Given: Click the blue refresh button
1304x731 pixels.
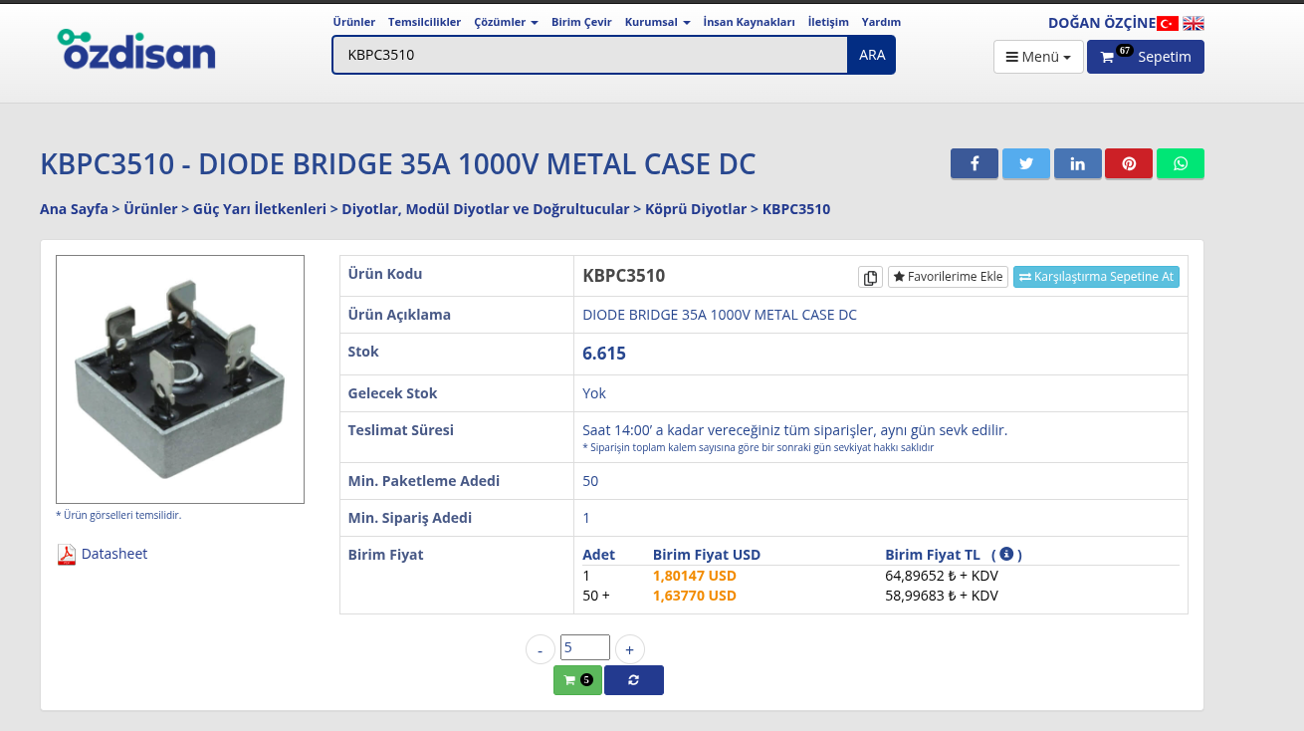Looking at the screenshot, I should click(x=633, y=680).
